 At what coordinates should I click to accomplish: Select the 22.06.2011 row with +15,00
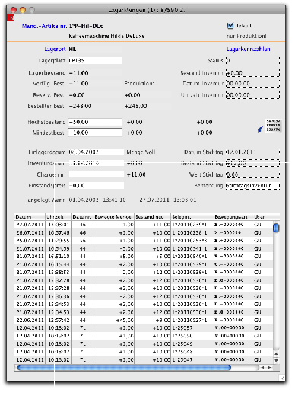[x=144, y=320]
